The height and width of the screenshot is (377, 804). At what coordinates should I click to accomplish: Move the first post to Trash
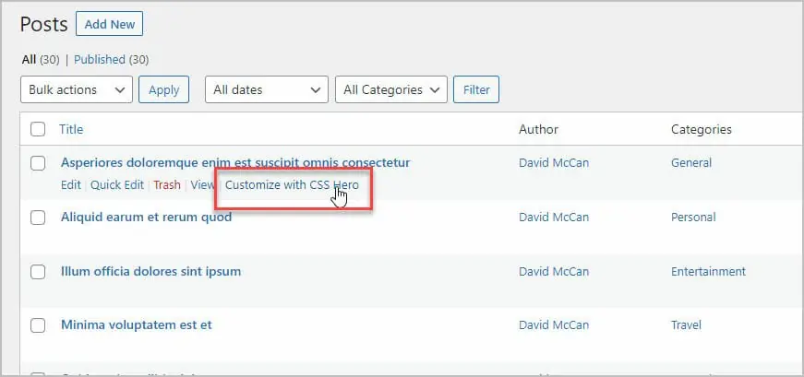(x=167, y=185)
